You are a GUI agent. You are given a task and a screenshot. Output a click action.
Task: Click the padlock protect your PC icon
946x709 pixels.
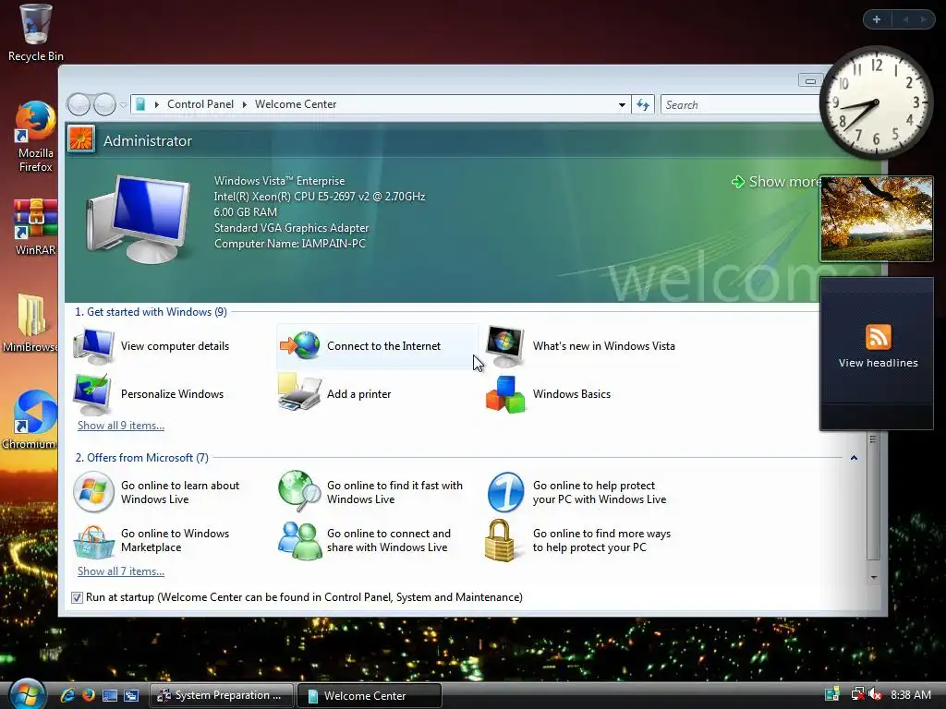click(x=500, y=541)
